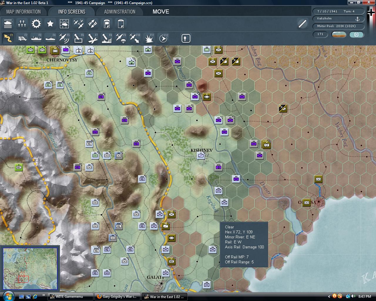Select the F9 air transport parachute mode

121,38
